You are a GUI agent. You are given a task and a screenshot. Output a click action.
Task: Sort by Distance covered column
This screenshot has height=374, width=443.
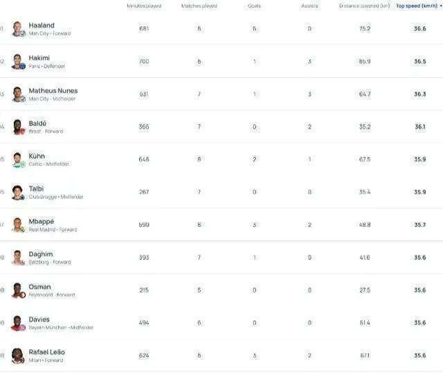coord(365,6)
